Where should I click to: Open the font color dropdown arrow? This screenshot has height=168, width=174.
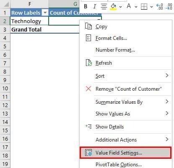(136, 7)
